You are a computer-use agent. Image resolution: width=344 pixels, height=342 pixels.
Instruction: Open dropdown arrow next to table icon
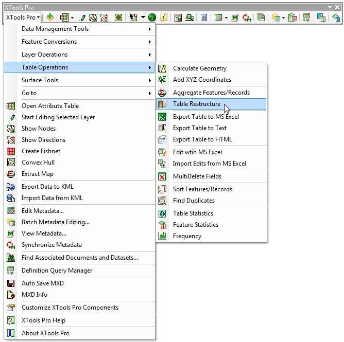(x=72, y=17)
